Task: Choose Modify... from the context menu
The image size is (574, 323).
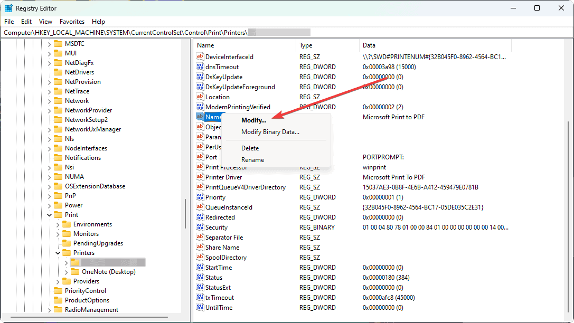Action: [252, 120]
